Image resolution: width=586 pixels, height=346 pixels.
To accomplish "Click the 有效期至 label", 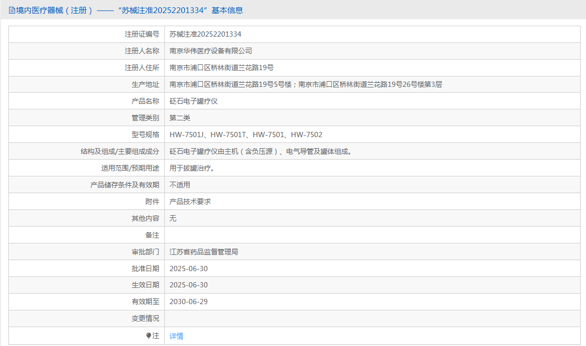I will pyautogui.click(x=145, y=302).
